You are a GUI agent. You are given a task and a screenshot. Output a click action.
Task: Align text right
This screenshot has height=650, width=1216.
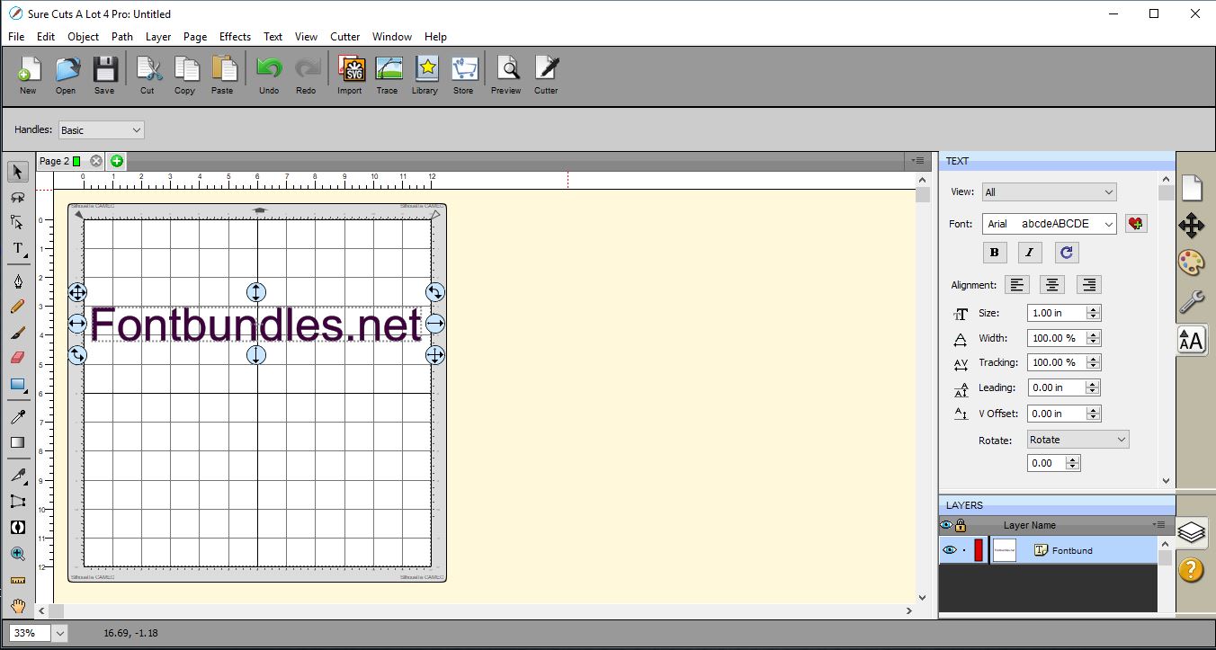pyautogui.click(x=1089, y=285)
